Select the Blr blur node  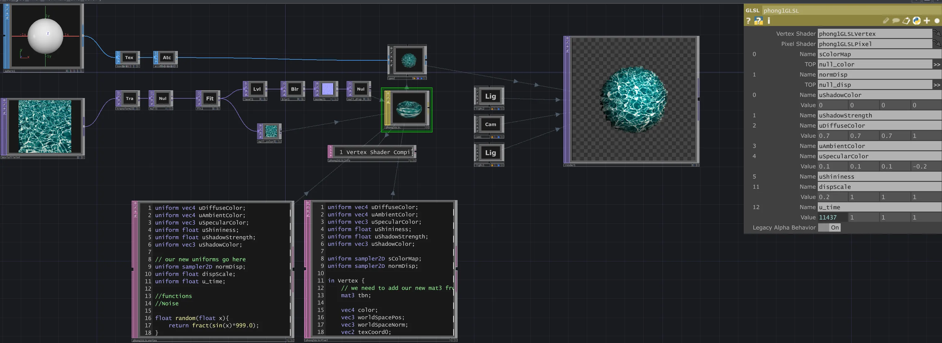pos(294,89)
